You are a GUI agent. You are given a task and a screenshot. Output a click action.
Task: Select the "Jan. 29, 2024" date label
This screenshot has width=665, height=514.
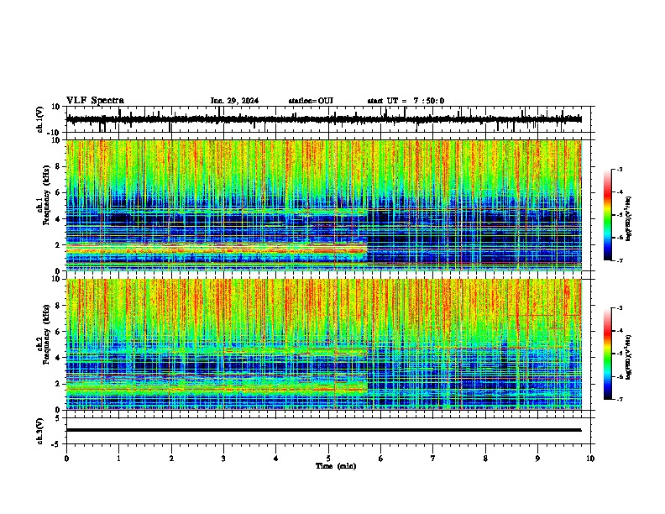coord(234,101)
